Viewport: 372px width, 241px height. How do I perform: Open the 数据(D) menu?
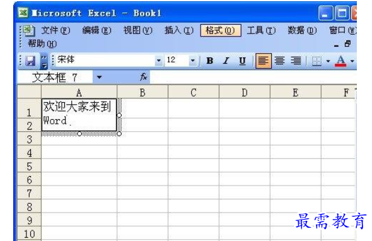[302, 30]
